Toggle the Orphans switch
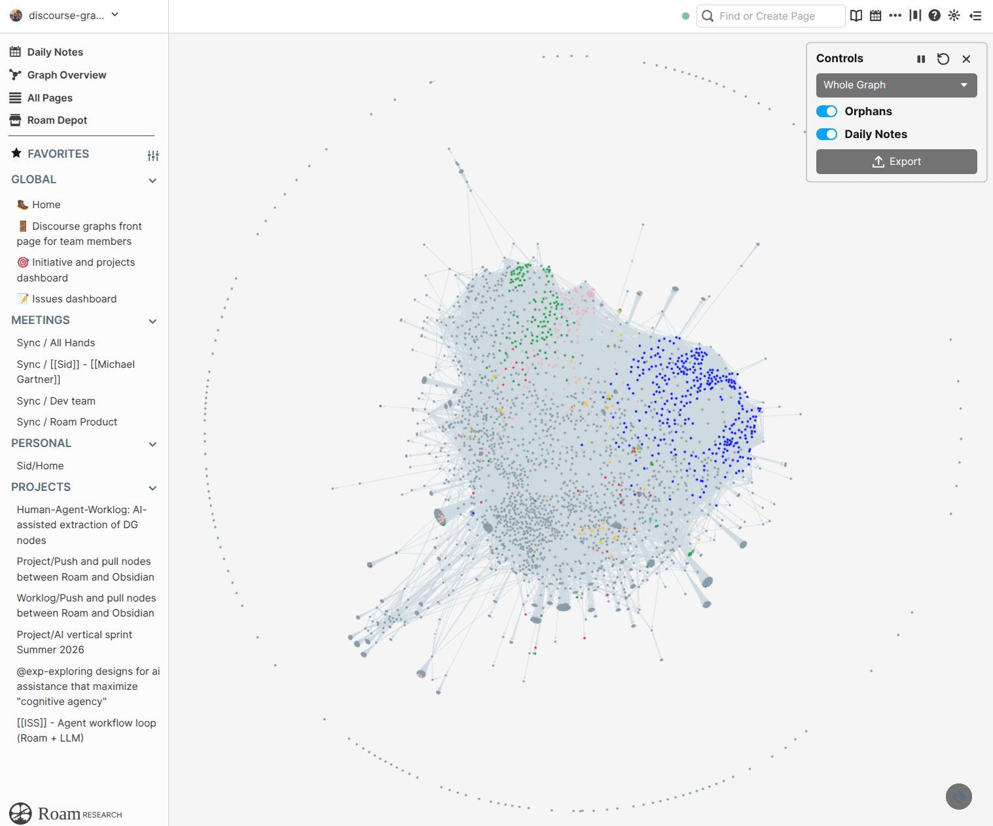Image resolution: width=993 pixels, height=826 pixels. pos(827,111)
